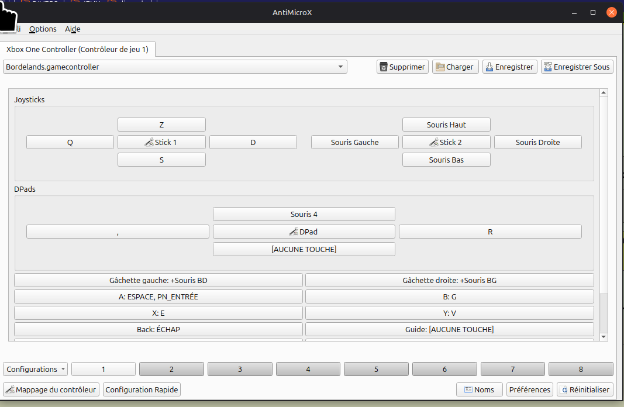Viewport: 624px width, 407px height.
Task: Click the Enregistrer Sous icon button
Action: coord(577,67)
